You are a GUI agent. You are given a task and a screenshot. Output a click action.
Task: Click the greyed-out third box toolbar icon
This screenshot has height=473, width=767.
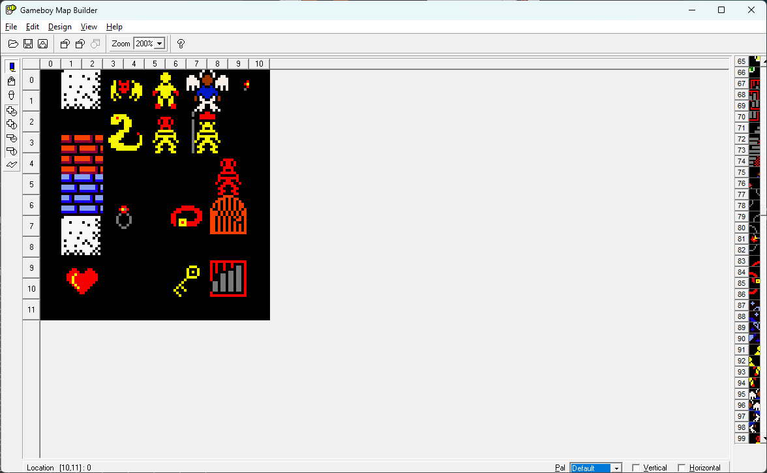95,44
